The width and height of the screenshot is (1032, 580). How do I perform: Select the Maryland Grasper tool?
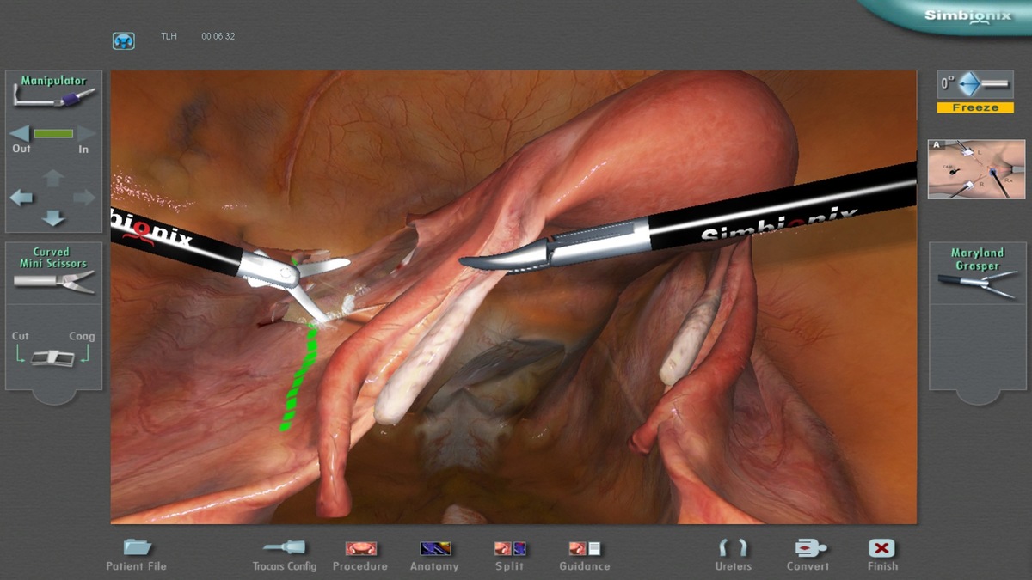click(978, 272)
